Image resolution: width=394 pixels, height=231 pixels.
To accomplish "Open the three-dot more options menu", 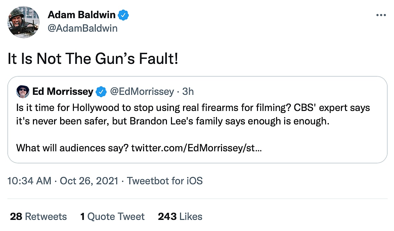I will [381, 15].
